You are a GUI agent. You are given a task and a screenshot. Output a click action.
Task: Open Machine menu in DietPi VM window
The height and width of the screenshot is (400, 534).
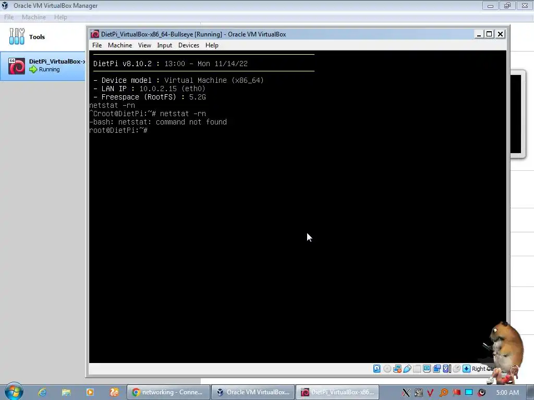(120, 45)
